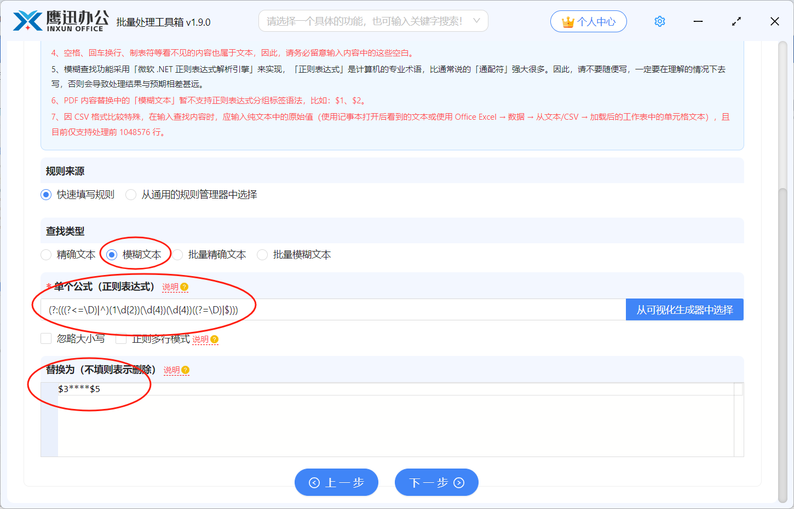The image size is (794, 509).
Task: Choose 从通用的规则管理器中选择 rule source
Action: [130, 194]
